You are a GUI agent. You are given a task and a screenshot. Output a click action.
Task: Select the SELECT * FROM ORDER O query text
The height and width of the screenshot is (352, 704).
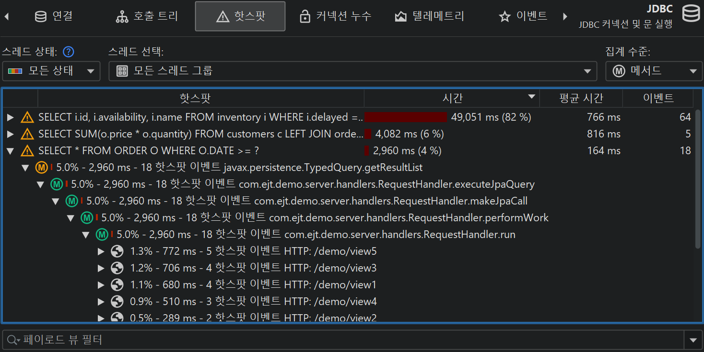pyautogui.click(x=149, y=151)
